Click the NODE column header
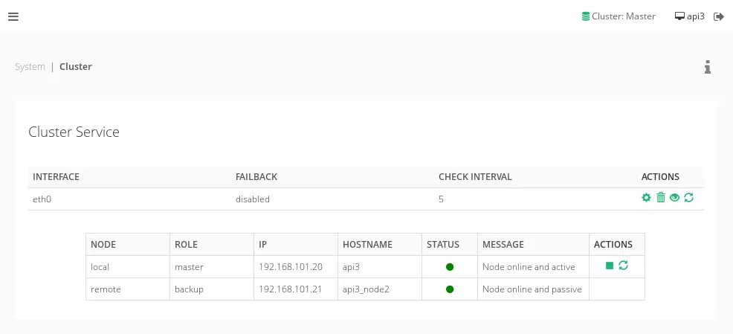The image size is (733, 334). coord(103,244)
